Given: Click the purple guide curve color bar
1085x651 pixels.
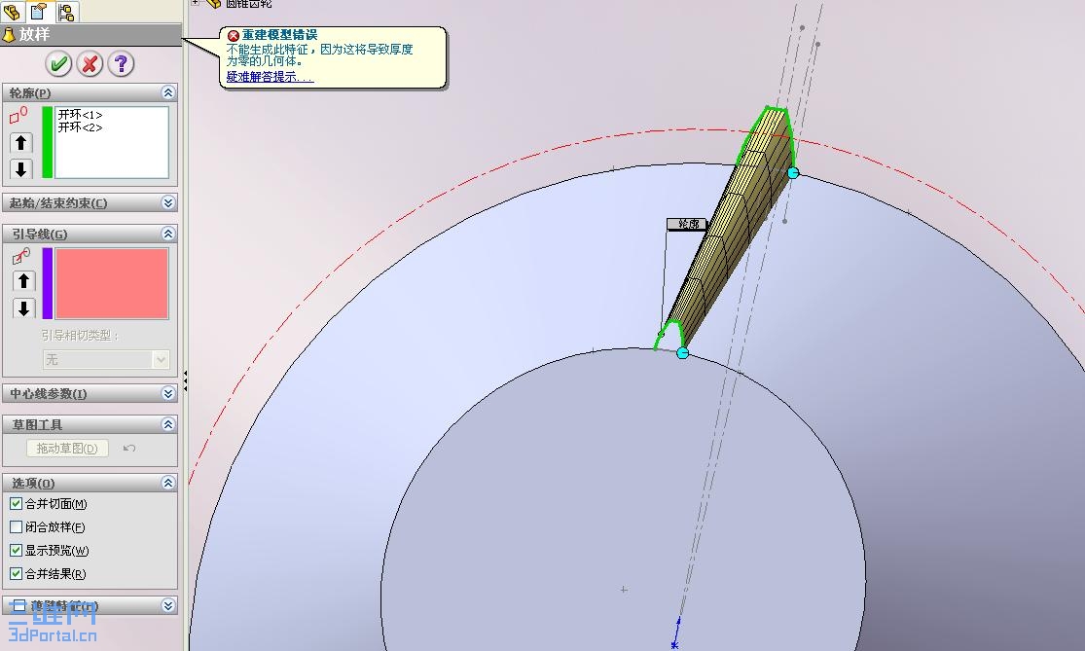Looking at the screenshot, I should coord(48,283).
